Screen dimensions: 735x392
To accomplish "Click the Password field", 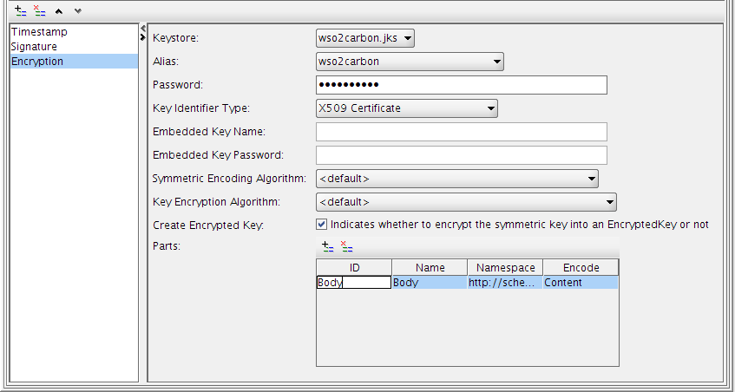I will click(x=462, y=85).
